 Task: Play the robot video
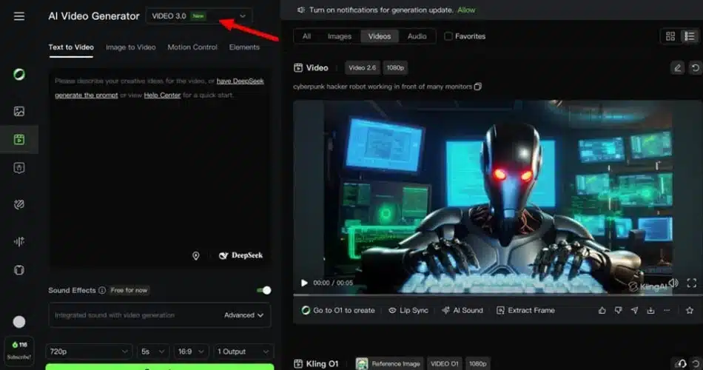coord(304,283)
